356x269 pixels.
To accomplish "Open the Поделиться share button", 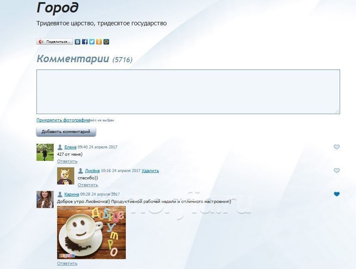I will coord(55,42).
